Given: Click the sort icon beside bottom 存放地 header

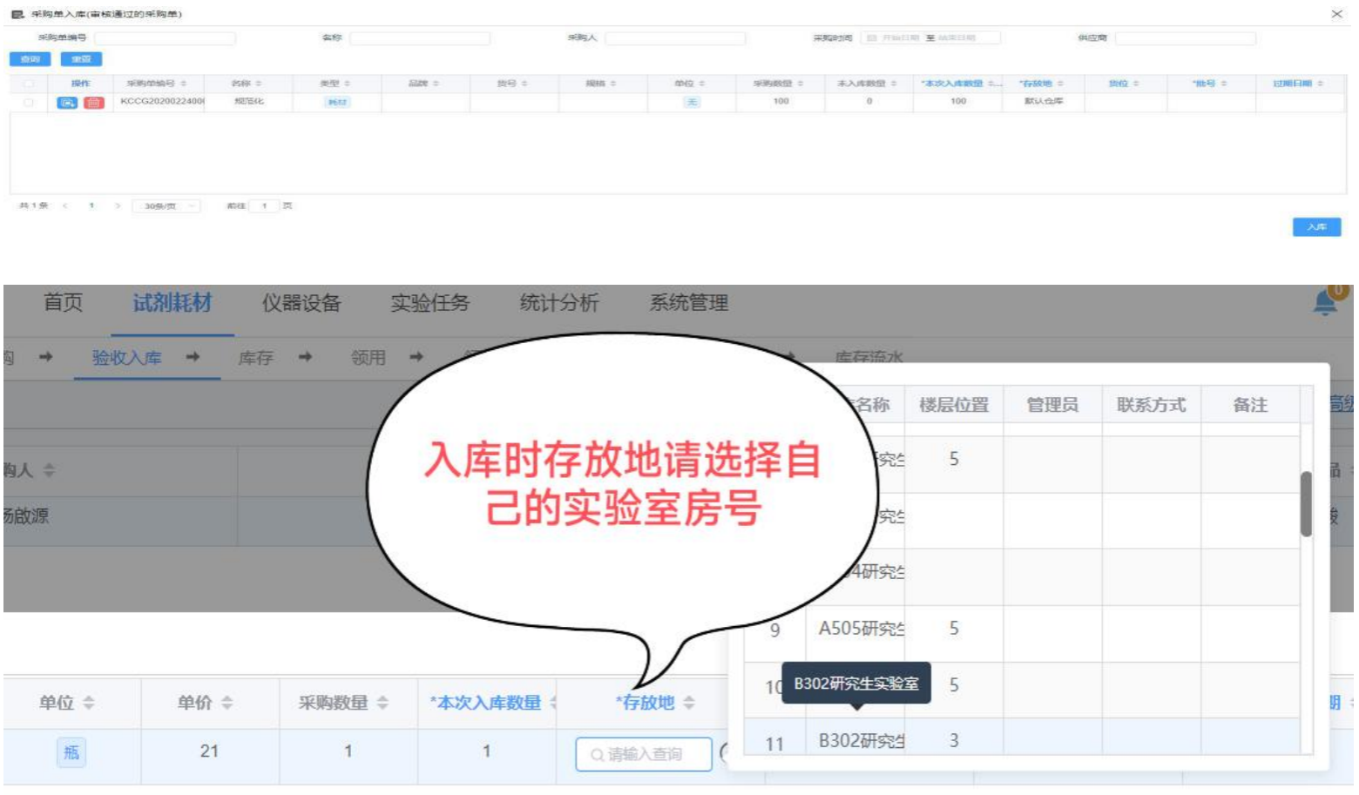Looking at the screenshot, I should (x=689, y=703).
